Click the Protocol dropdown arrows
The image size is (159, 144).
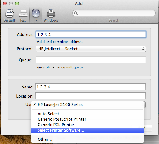click(x=143, y=49)
